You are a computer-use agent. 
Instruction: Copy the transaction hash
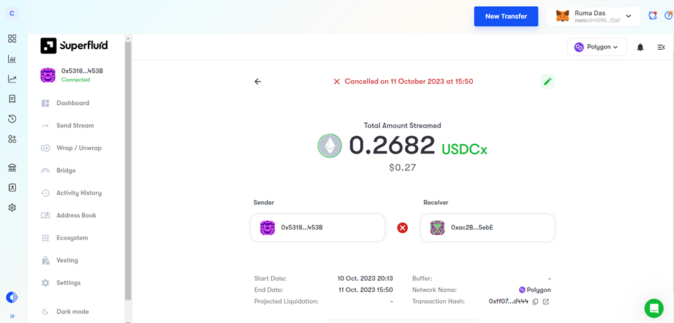point(535,302)
